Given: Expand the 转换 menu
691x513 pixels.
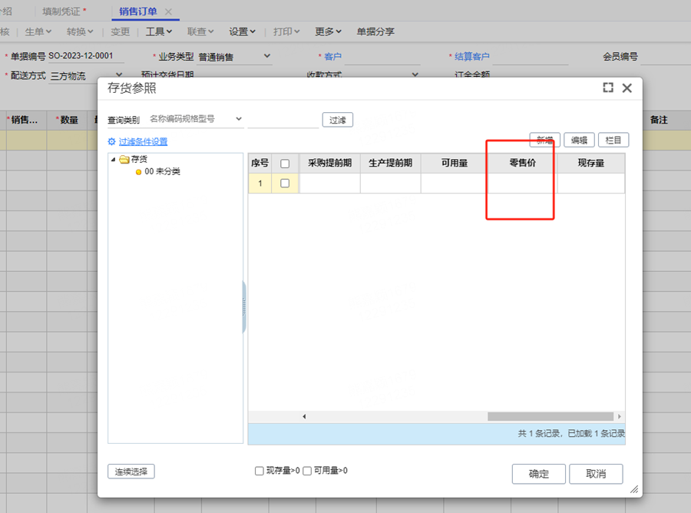Looking at the screenshot, I should tap(80, 31).
